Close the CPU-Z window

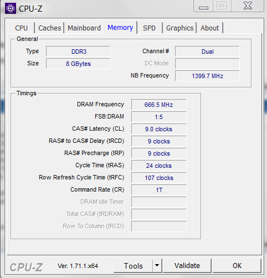pyautogui.click(x=248, y=6)
